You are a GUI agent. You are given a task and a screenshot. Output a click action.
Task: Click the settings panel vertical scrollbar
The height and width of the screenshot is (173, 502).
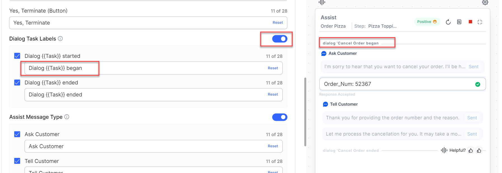(305, 112)
